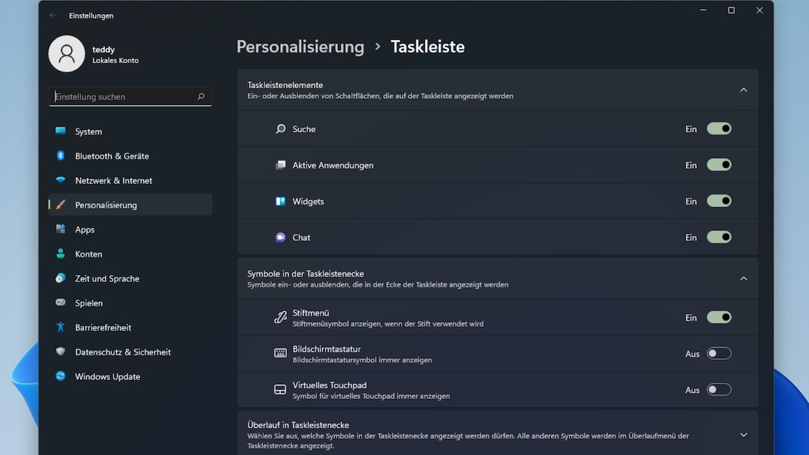
Task: Open the Apps settings category
Action: [84, 229]
